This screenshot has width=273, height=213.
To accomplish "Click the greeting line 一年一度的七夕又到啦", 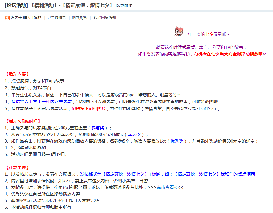I will pos(206,34).
